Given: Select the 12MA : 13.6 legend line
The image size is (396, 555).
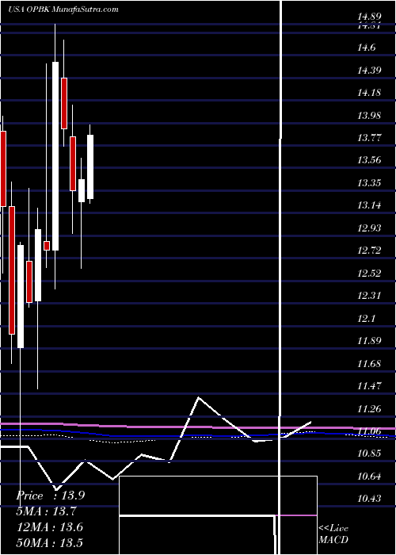Looking at the screenshot, I should [x=50, y=526].
